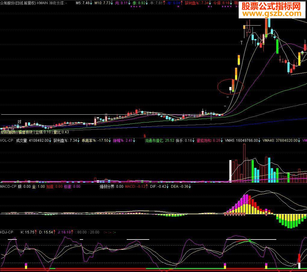Select the KMAIN indicator name
The image size is (307, 272).
pos(42,3)
